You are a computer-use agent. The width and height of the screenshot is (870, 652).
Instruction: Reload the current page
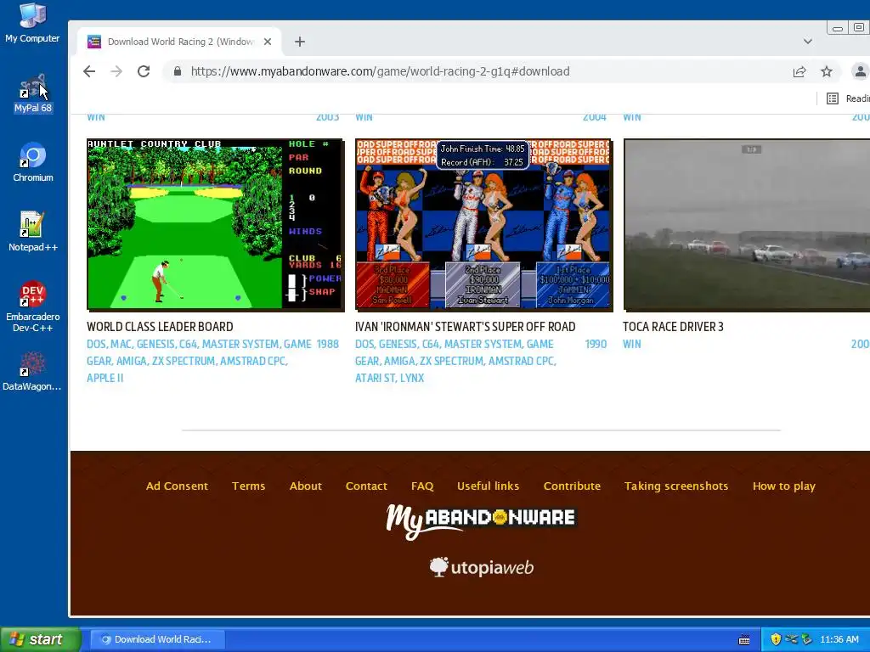(x=143, y=71)
